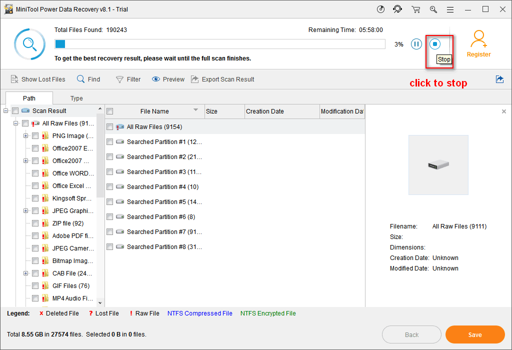Open the hamburger menu in title bar
This screenshot has height=350, width=512.
point(450,9)
